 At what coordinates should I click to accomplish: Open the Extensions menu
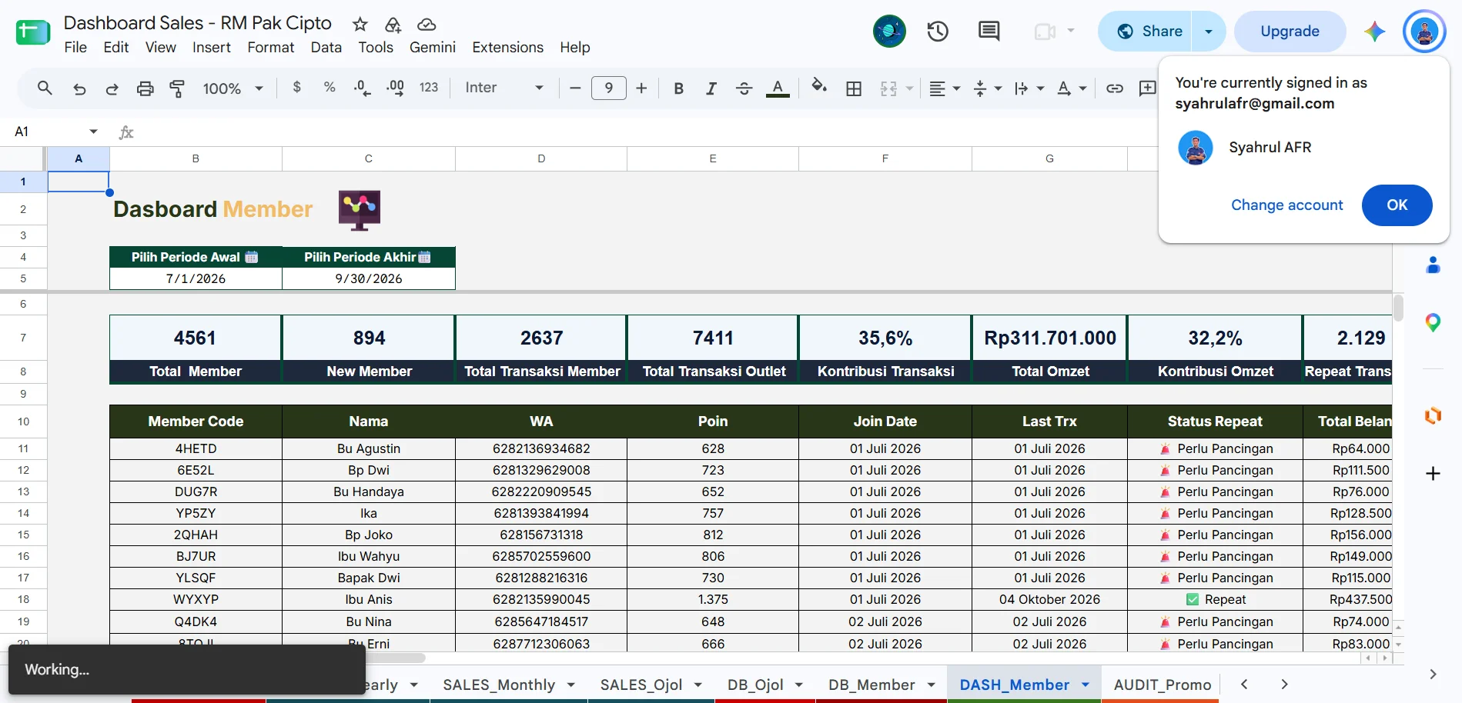[508, 48]
